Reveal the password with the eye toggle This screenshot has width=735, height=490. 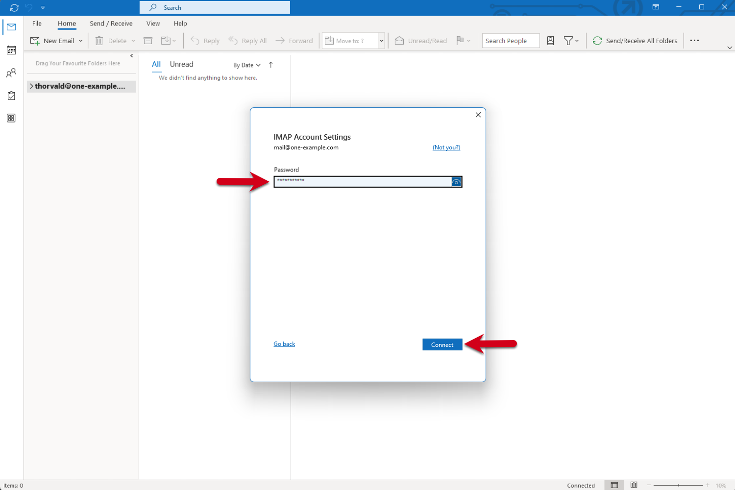[456, 182]
